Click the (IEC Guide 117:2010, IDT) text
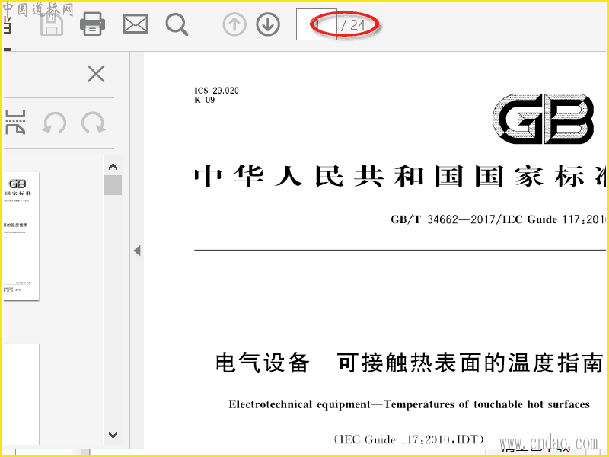The width and height of the screenshot is (609, 457). click(x=409, y=439)
